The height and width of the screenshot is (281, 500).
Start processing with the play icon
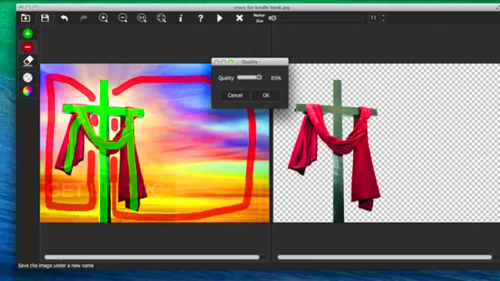point(220,18)
